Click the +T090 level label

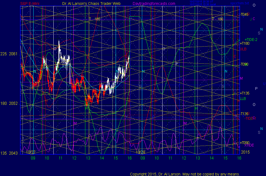[245, 143]
